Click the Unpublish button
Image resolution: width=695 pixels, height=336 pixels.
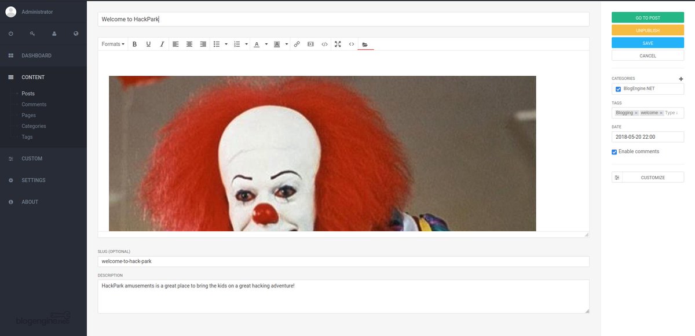click(648, 30)
